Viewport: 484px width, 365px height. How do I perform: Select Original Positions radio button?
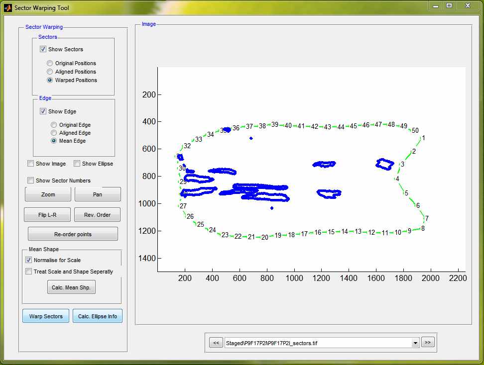(x=50, y=63)
